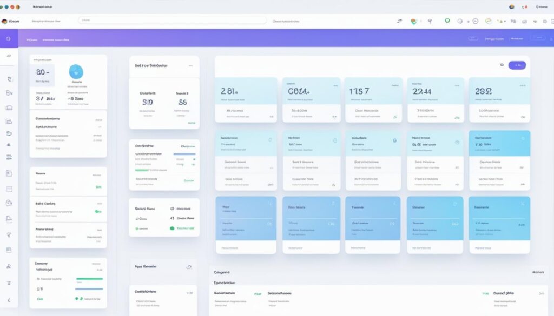Click the sidebar icon directly above the back chevron
Viewport: 554px width, 316px height.
(x=8, y=283)
